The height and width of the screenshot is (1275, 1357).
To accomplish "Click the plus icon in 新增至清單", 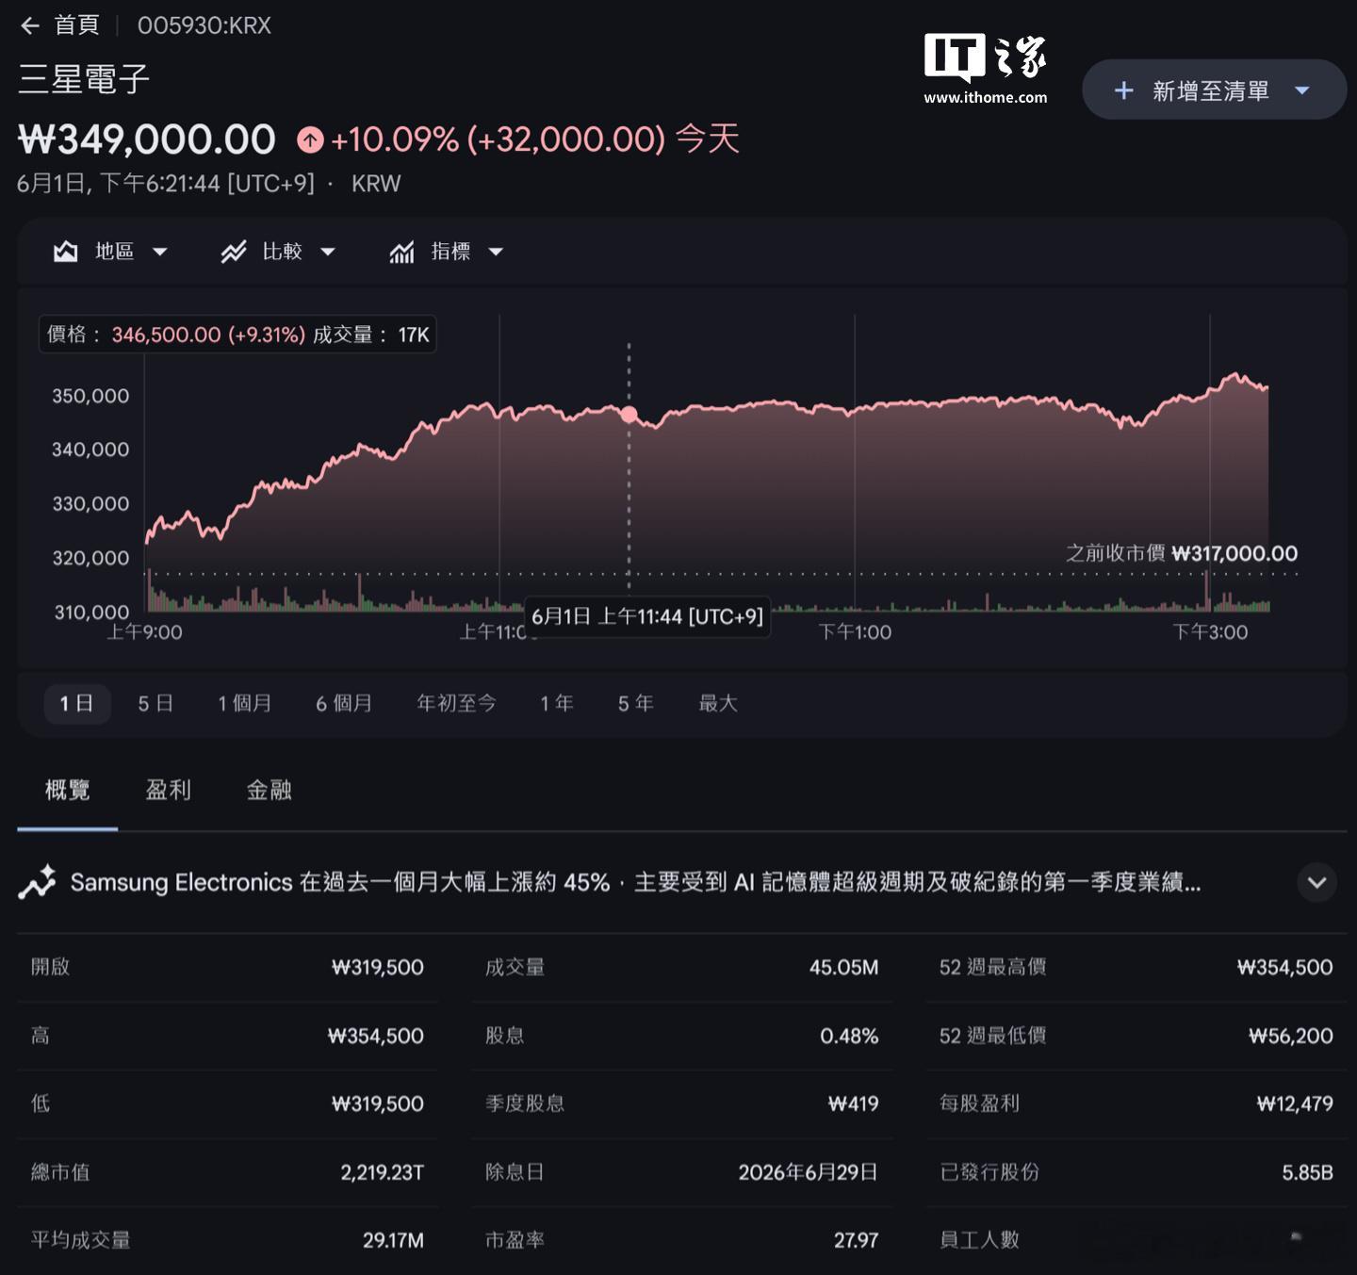I will coord(1123,90).
